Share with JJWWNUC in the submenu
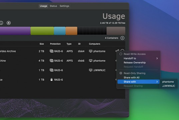 [x=168, y=86]
